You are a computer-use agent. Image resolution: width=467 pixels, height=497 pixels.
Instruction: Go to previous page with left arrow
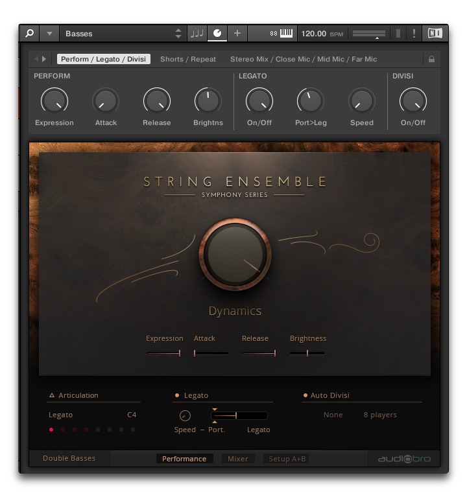click(36, 59)
